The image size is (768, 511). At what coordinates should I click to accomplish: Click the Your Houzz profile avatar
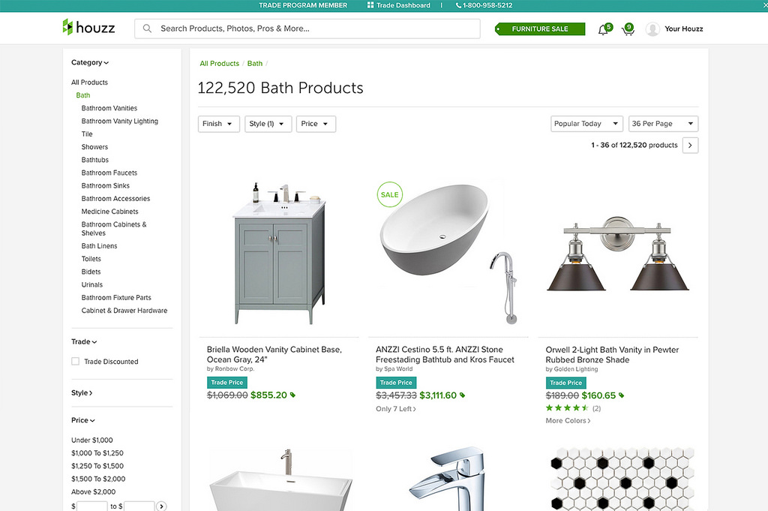(652, 29)
